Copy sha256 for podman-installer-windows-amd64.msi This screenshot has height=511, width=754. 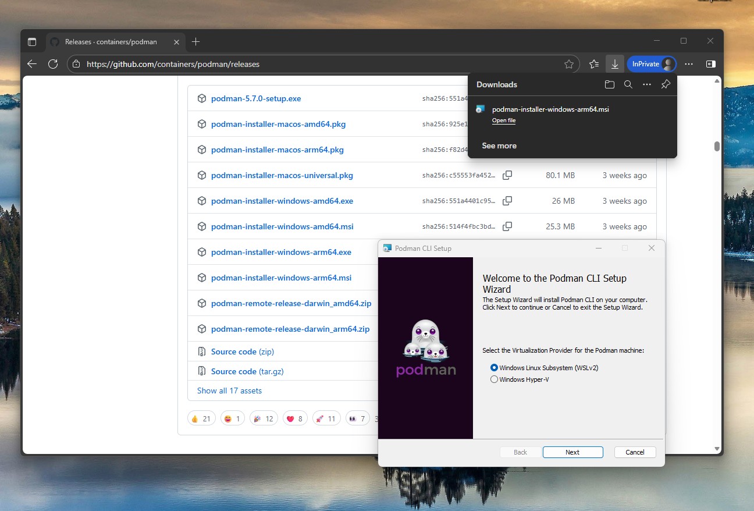tap(507, 226)
